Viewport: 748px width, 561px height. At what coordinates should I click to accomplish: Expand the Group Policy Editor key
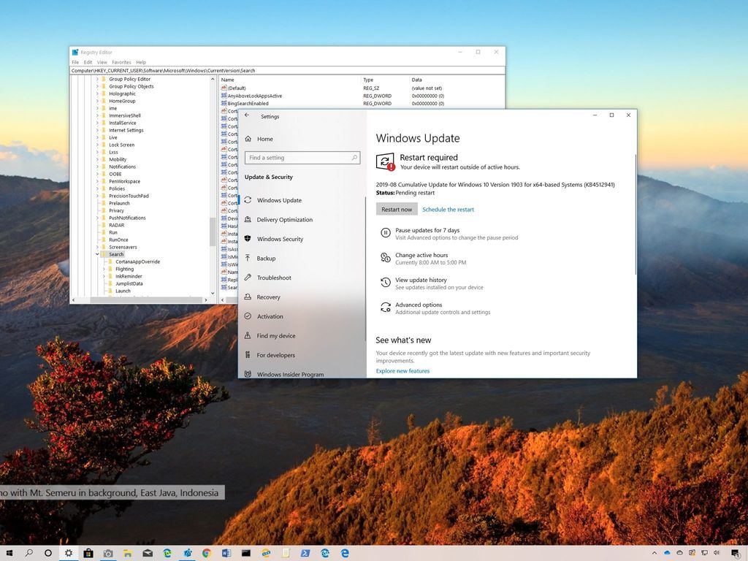click(x=97, y=79)
